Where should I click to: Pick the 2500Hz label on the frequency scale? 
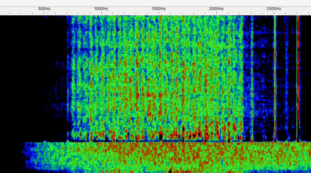point(274,9)
